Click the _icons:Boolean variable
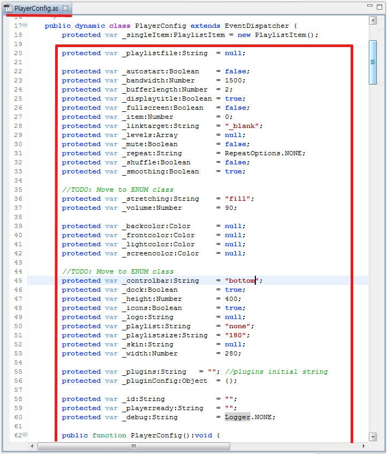The width and height of the screenshot is (387, 454). point(152,308)
